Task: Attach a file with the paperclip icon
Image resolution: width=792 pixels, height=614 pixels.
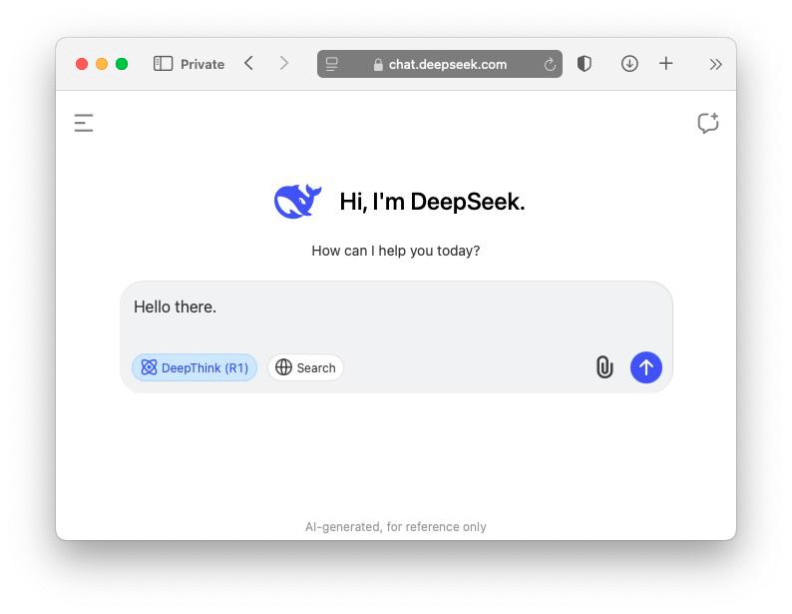Action: pos(604,366)
